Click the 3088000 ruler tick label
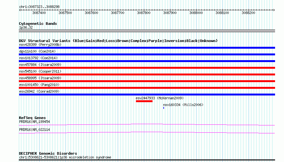Viewport: 284px width, 162px height. click(x=196, y=13)
